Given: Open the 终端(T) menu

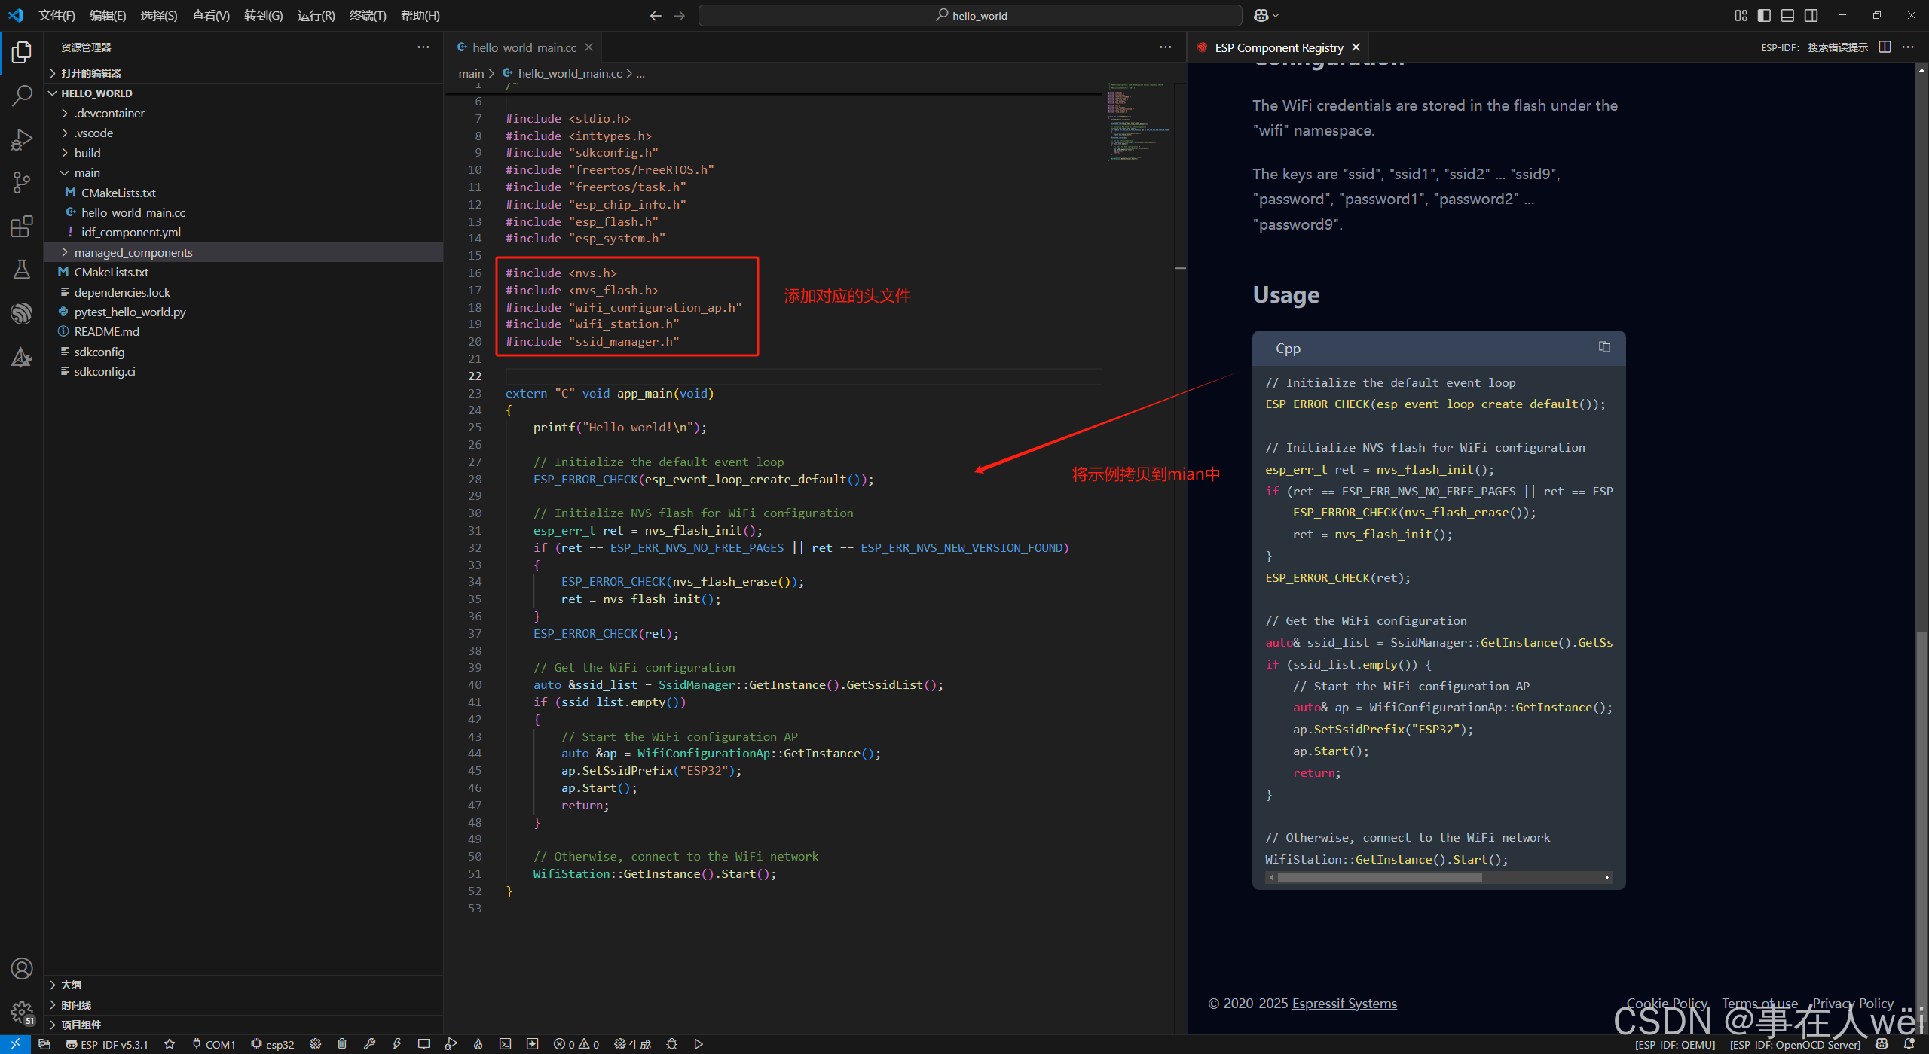Looking at the screenshot, I should click(x=367, y=15).
